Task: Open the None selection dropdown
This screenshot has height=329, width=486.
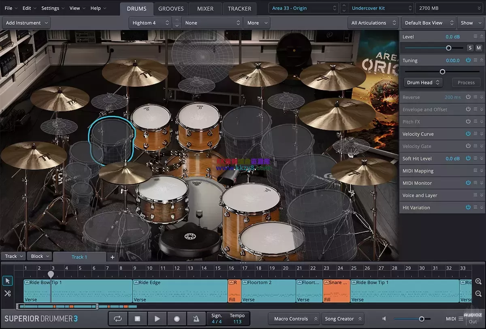Action: [x=211, y=23]
